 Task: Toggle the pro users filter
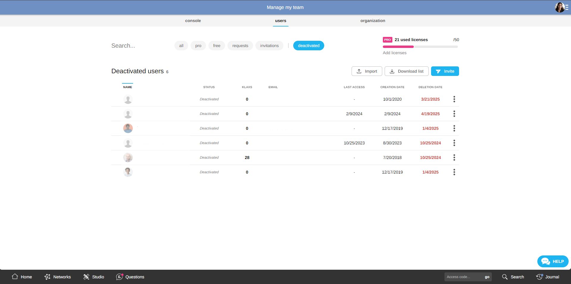pyautogui.click(x=198, y=46)
